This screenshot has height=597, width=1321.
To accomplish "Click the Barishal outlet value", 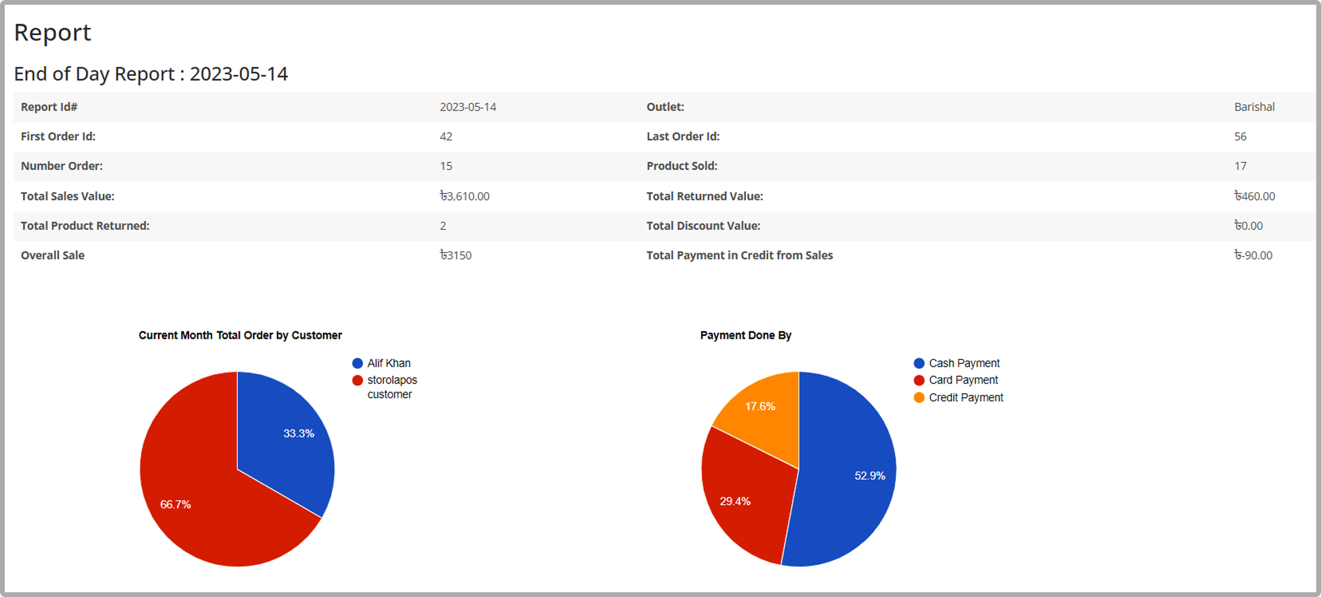I will click(x=1255, y=107).
